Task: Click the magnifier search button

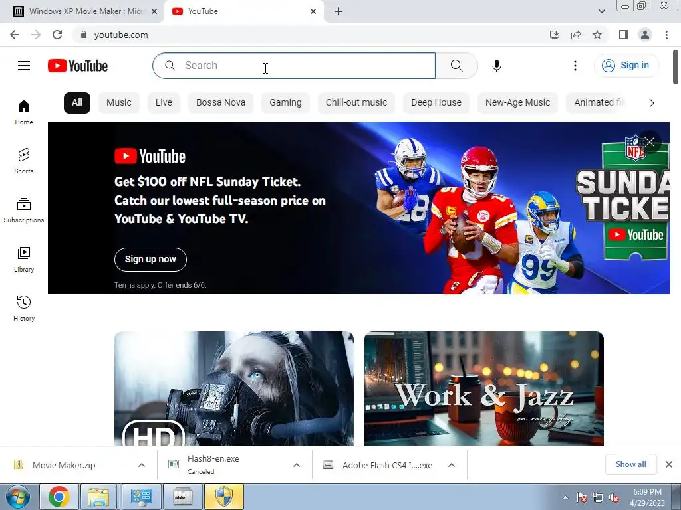Action: (456, 66)
